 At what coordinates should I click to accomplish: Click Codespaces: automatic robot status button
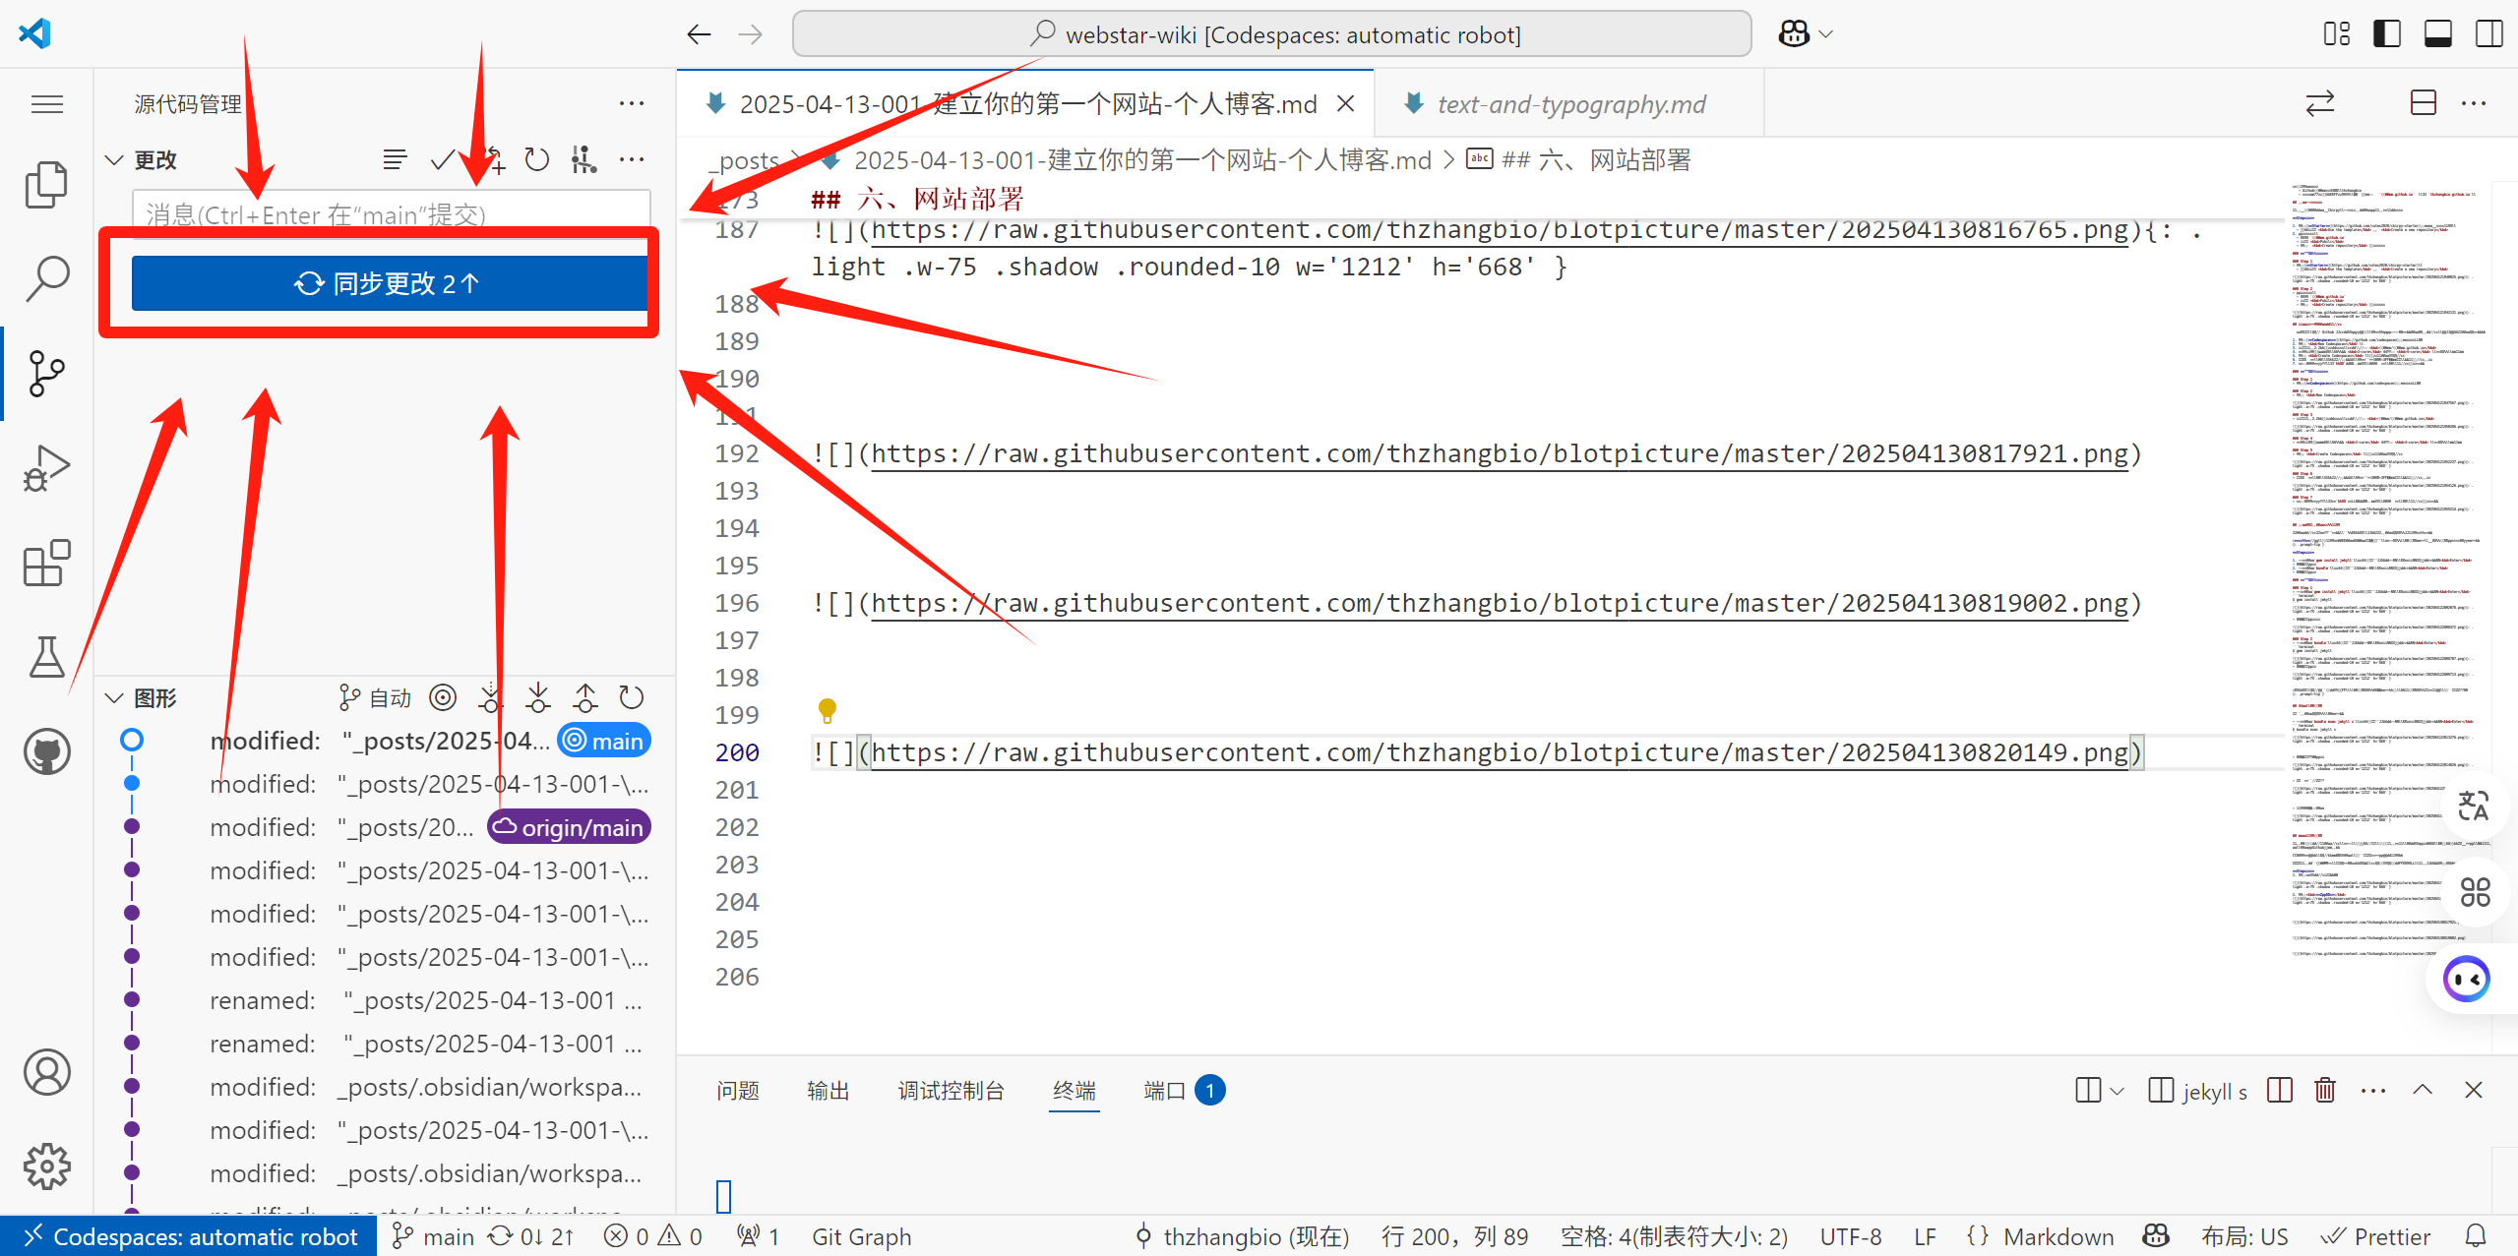point(189,1236)
